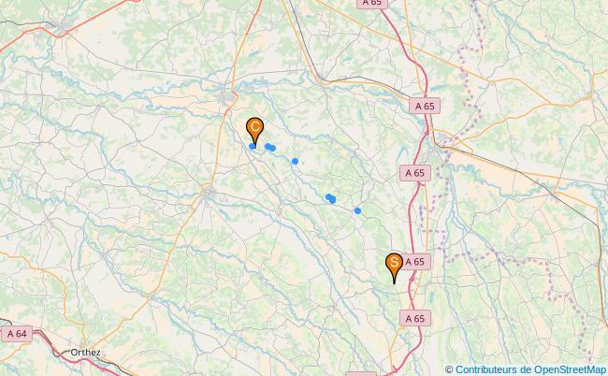Select the clustered blue dots midway between C and S
This screenshot has width=608, height=376.
331,199
